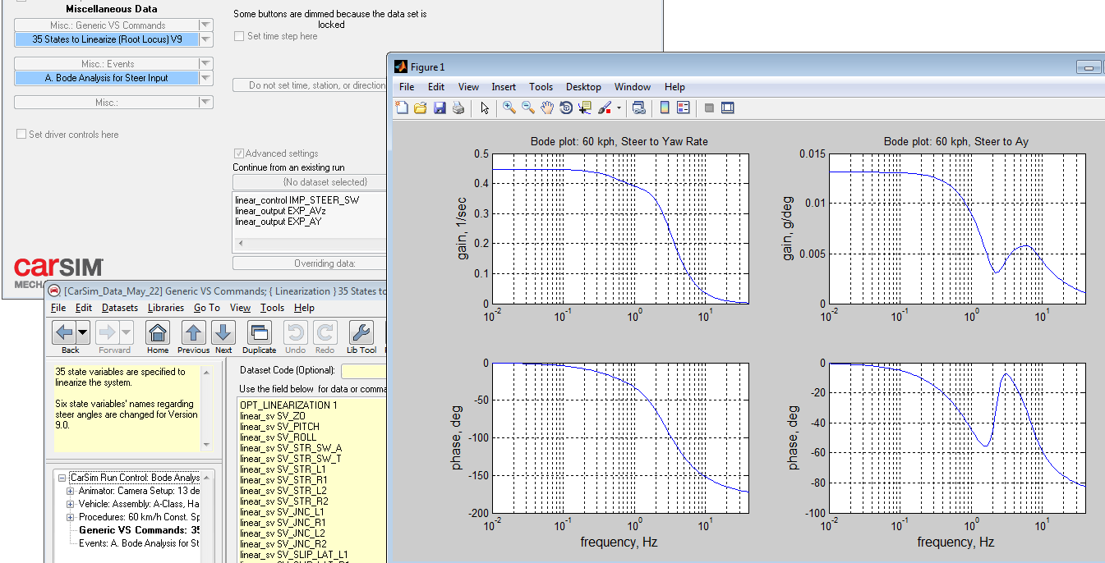
Task: Toggle the Set time step here checkbox
Action: click(x=239, y=36)
